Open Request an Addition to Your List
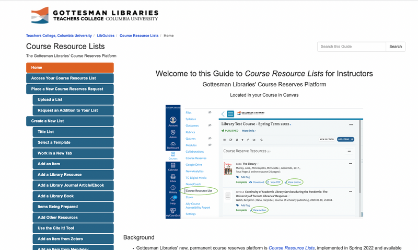418x250 pixels. tap(73, 110)
